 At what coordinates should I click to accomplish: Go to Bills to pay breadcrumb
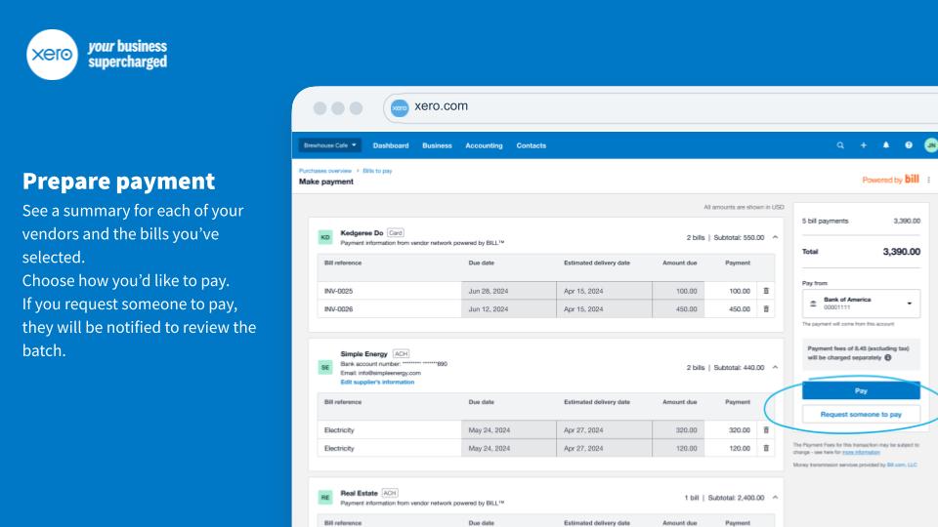tap(377, 171)
